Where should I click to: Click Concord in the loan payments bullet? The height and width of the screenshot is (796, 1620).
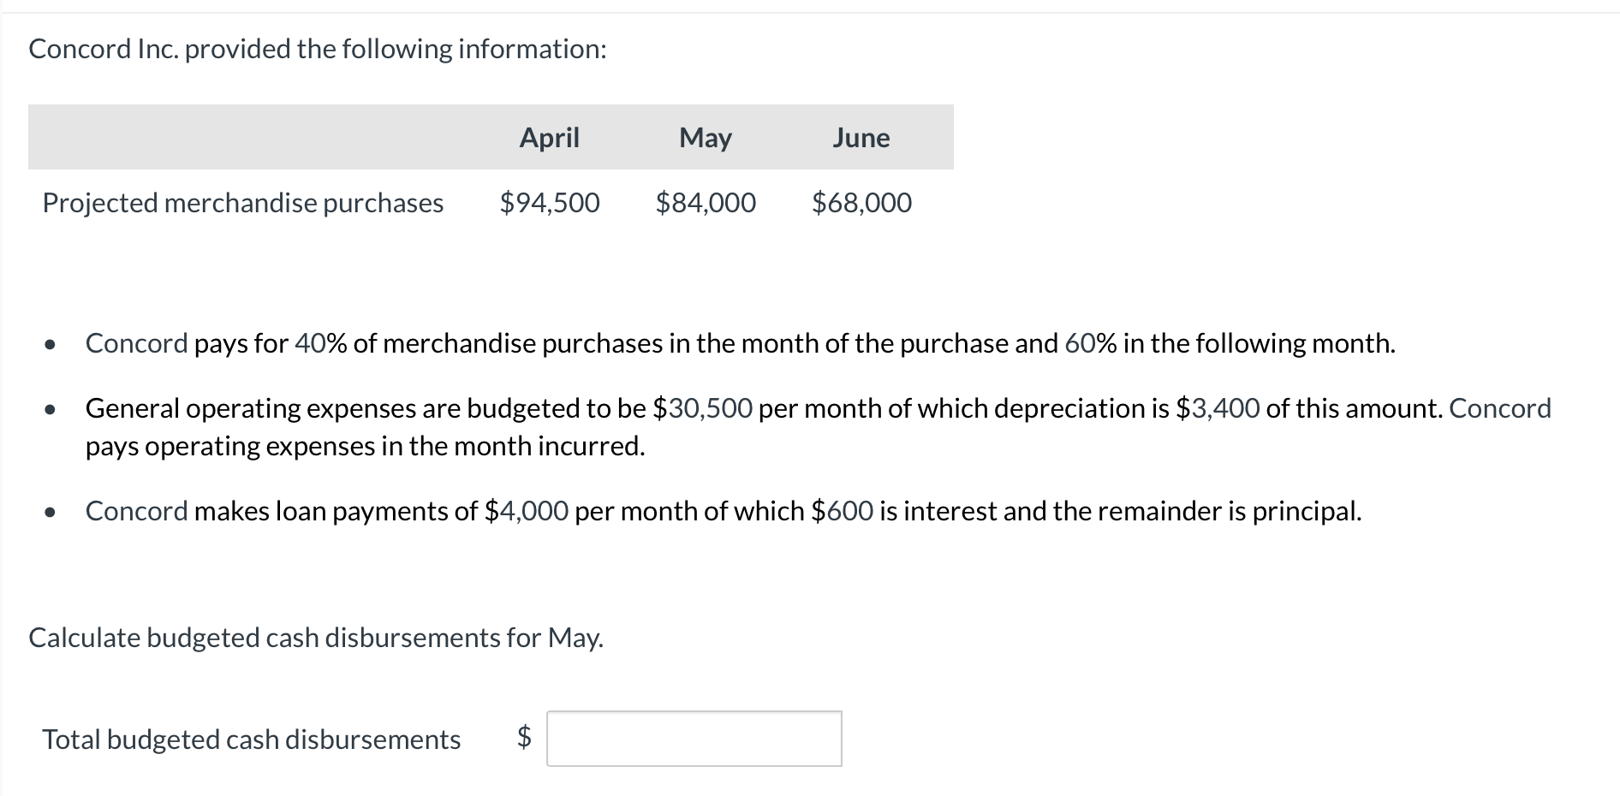136,511
